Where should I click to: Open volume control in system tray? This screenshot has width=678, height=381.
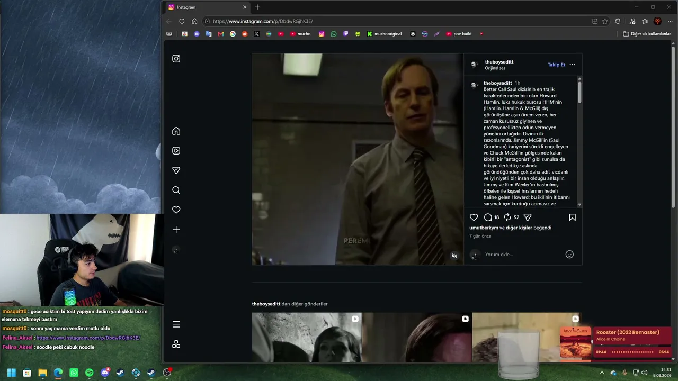tap(645, 373)
